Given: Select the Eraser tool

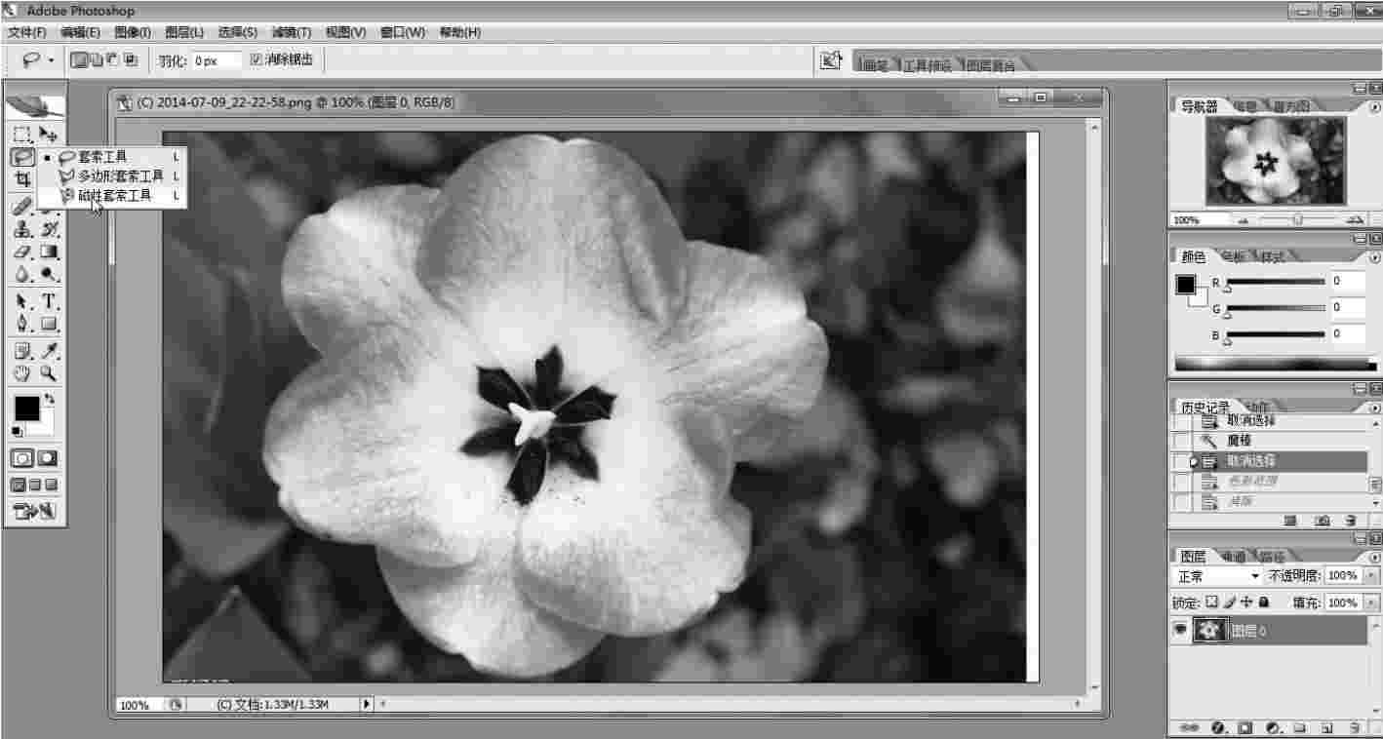Looking at the screenshot, I should pyautogui.click(x=21, y=253).
